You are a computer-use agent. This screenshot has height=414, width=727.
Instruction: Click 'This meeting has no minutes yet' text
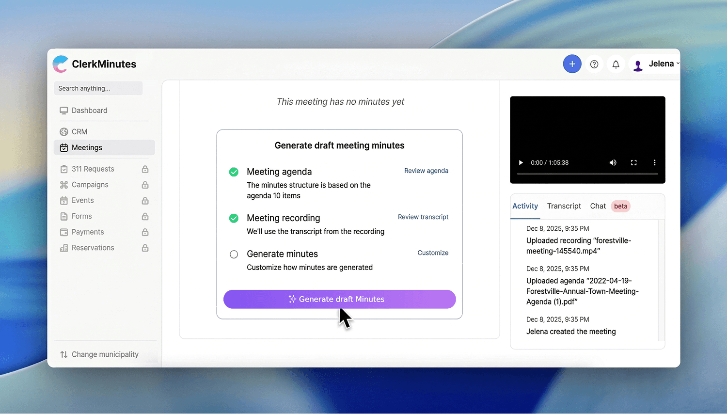point(340,102)
